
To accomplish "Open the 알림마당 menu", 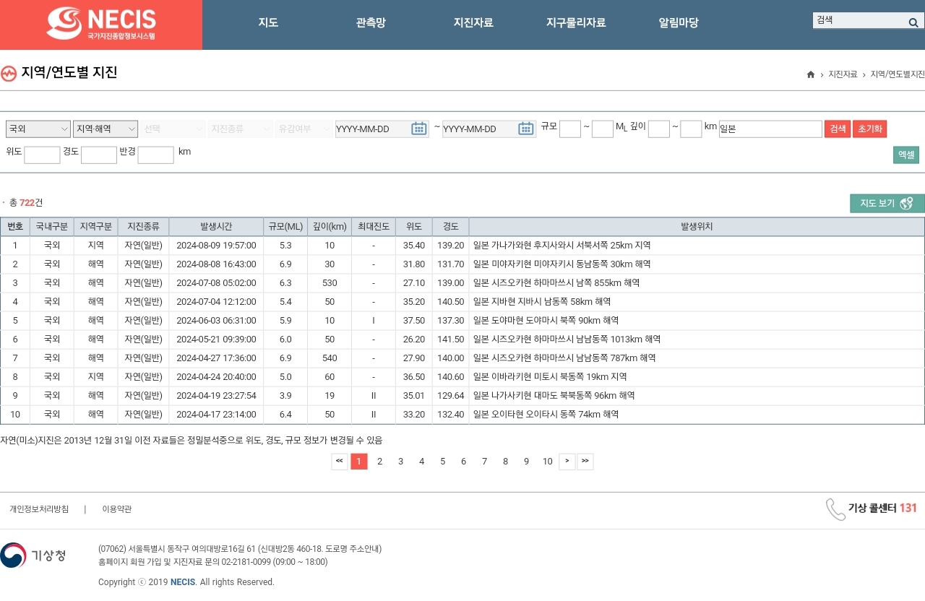I will tap(679, 22).
